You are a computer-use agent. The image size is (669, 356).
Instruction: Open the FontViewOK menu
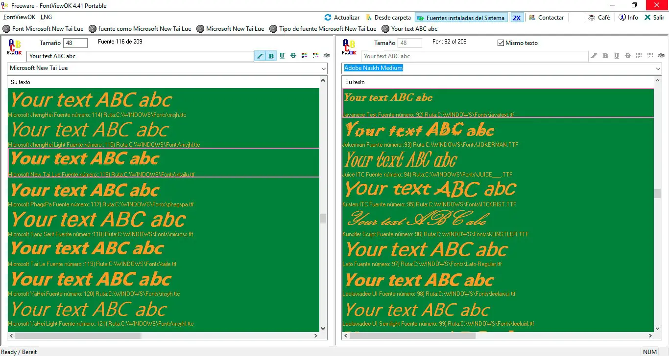(19, 17)
